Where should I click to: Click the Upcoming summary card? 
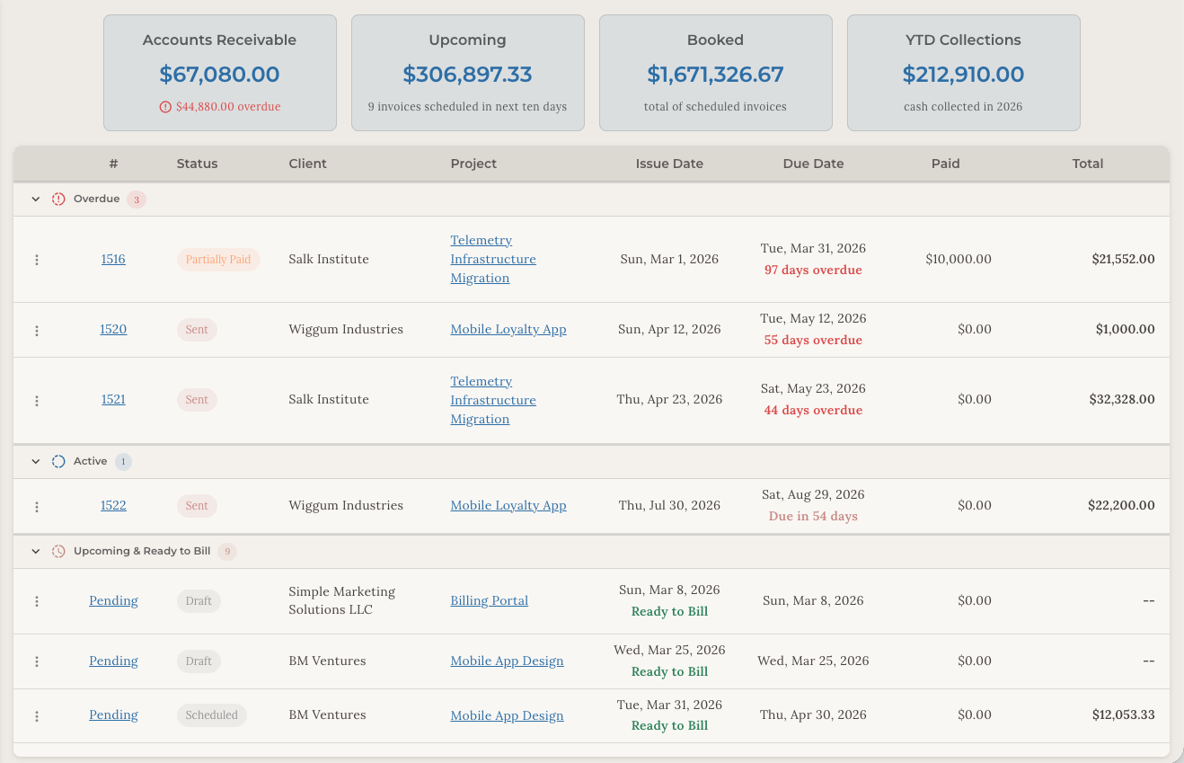point(468,73)
